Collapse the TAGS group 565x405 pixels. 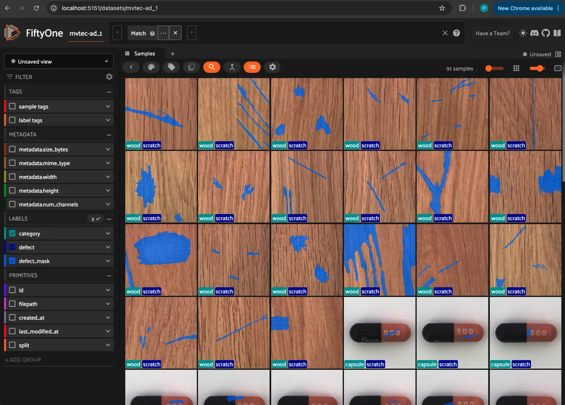pos(109,92)
